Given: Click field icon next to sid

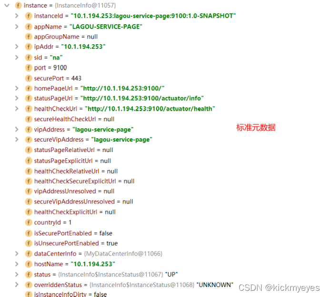Looking at the screenshot, I should (29, 57).
